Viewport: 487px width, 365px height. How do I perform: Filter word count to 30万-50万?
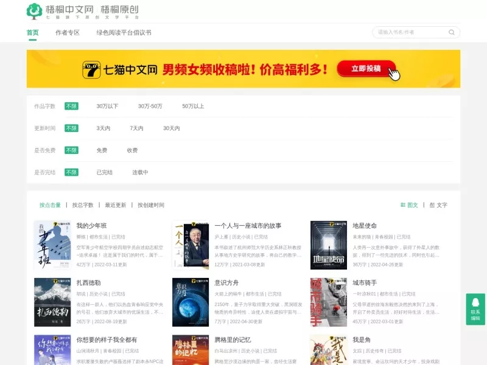tap(150, 106)
